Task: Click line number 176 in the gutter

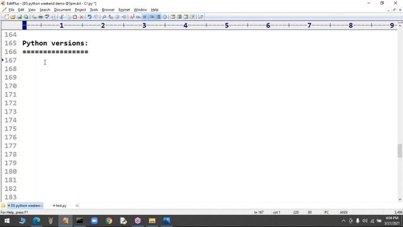Action: point(11,137)
